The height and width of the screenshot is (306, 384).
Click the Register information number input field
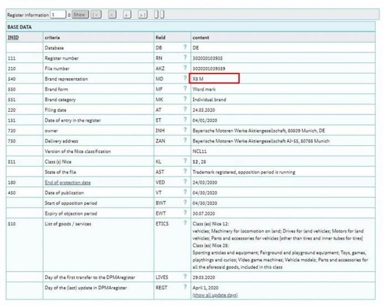pos(58,15)
